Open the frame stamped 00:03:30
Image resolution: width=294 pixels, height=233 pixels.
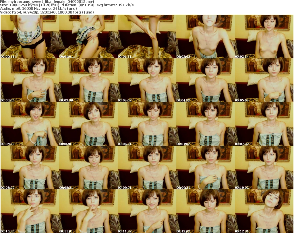tap(88, 80)
